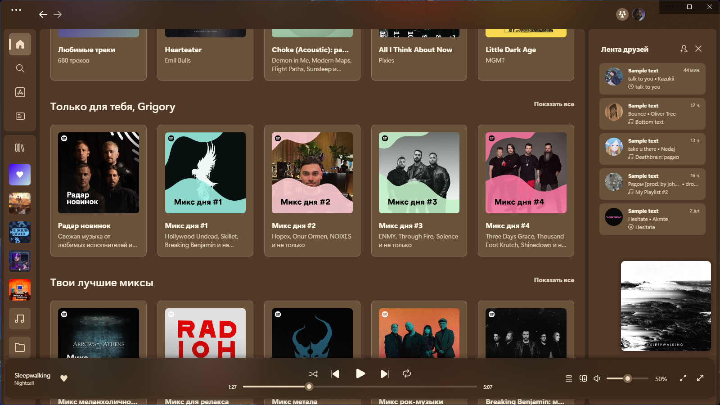Open the user profile avatar

pyautogui.click(x=639, y=14)
